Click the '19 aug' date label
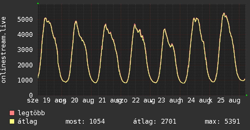Viewport: 250px width, 130px height. pos(55,101)
